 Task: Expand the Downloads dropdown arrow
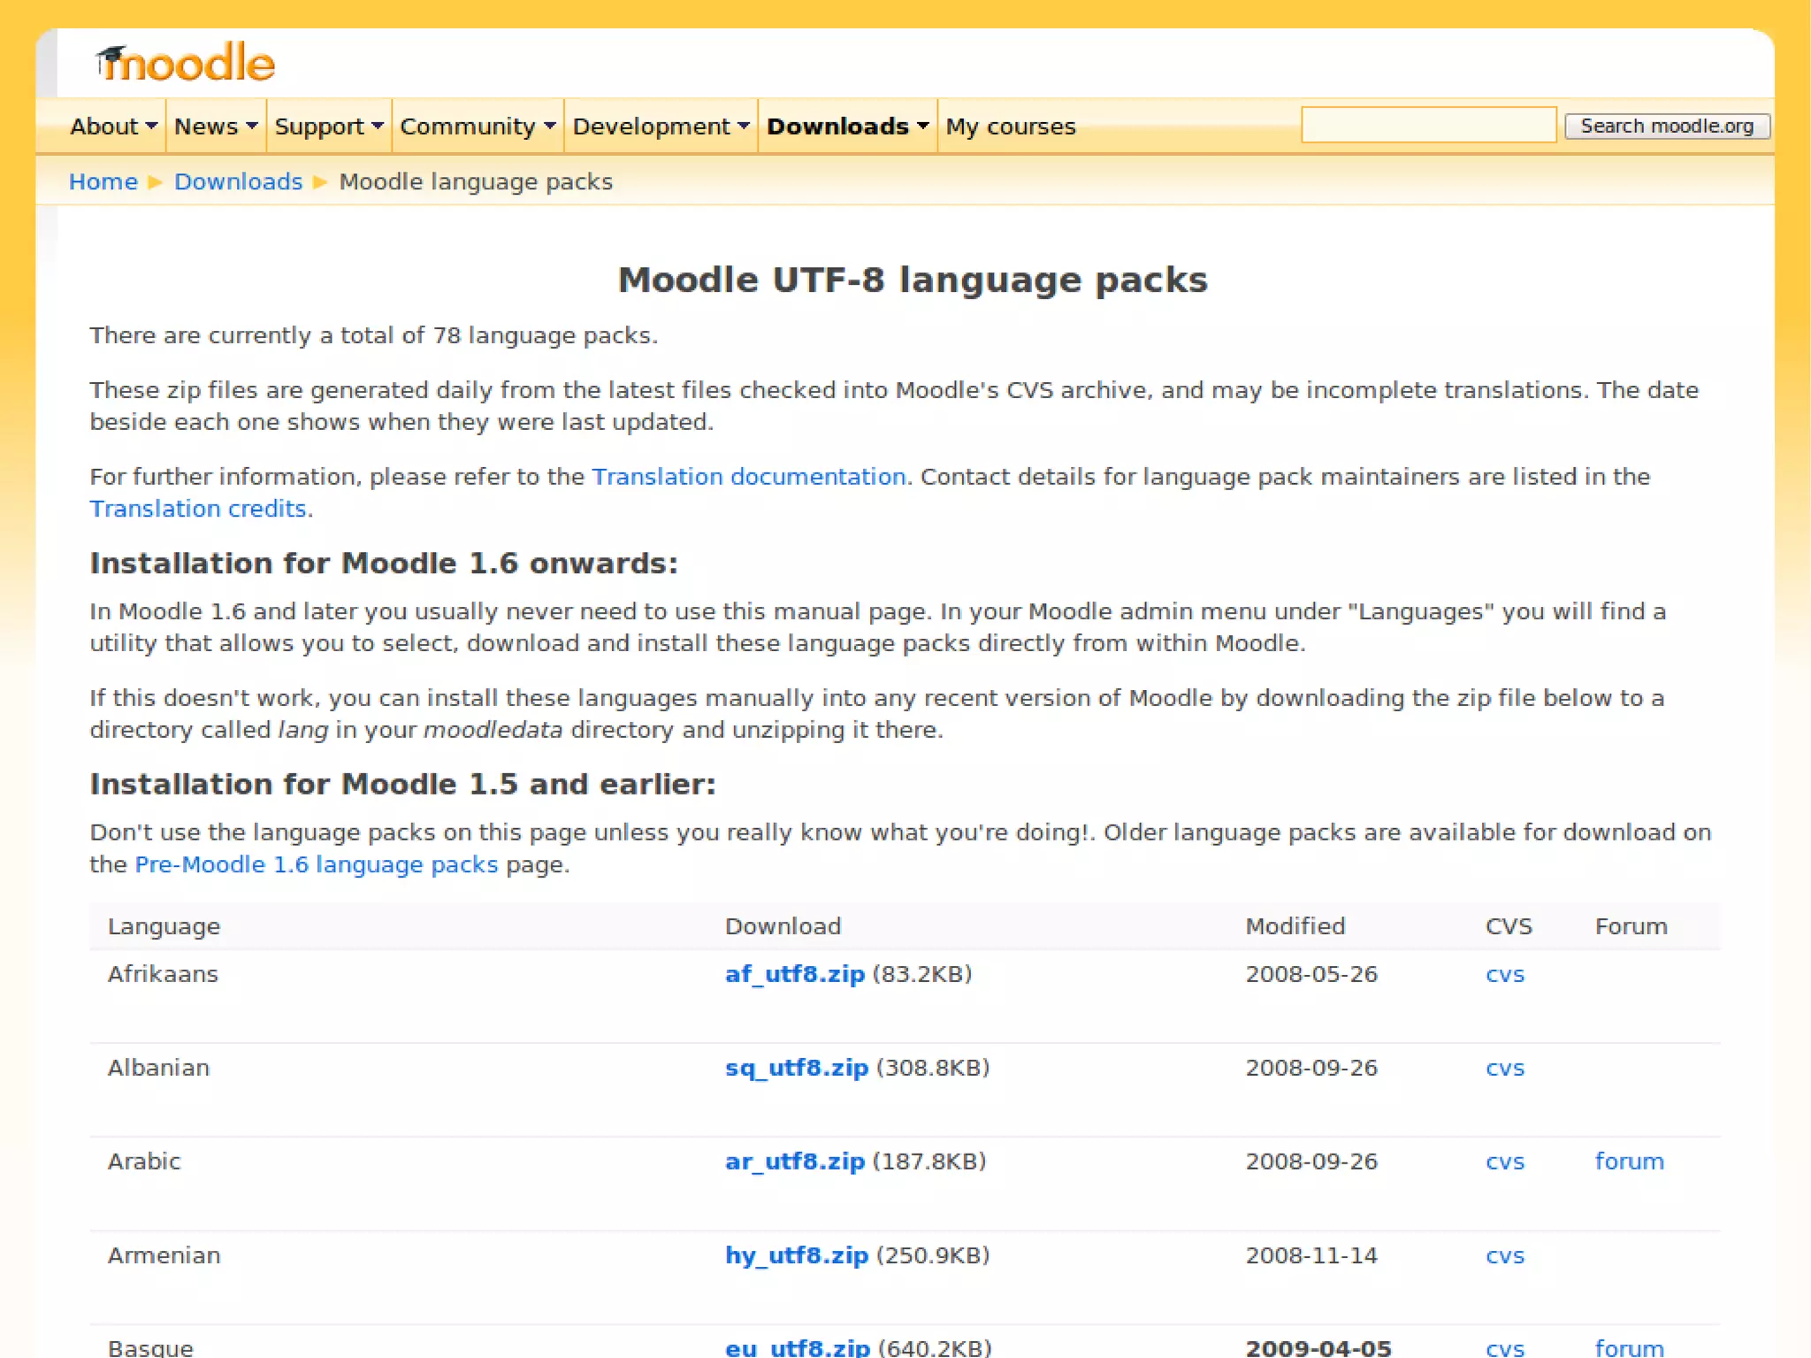click(923, 126)
